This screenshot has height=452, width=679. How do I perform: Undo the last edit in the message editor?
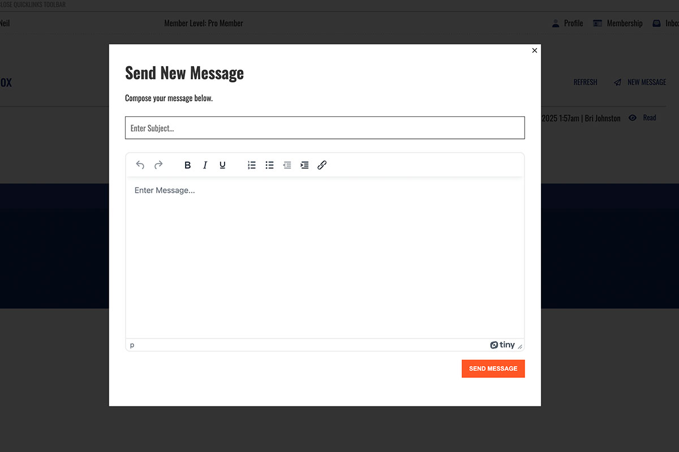click(x=140, y=165)
